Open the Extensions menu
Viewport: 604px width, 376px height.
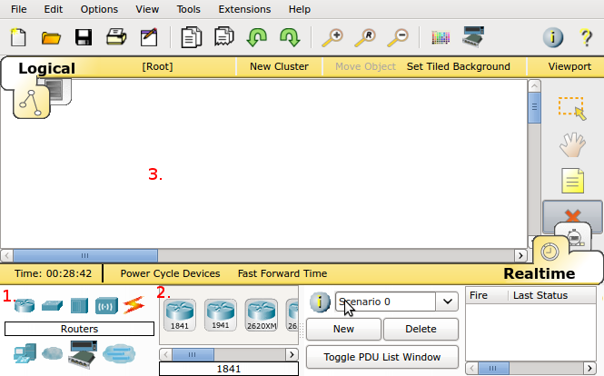click(x=243, y=9)
